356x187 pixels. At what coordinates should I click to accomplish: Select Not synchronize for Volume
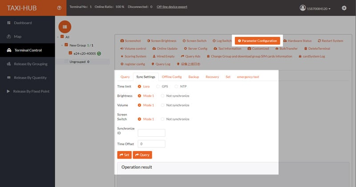click(x=162, y=105)
